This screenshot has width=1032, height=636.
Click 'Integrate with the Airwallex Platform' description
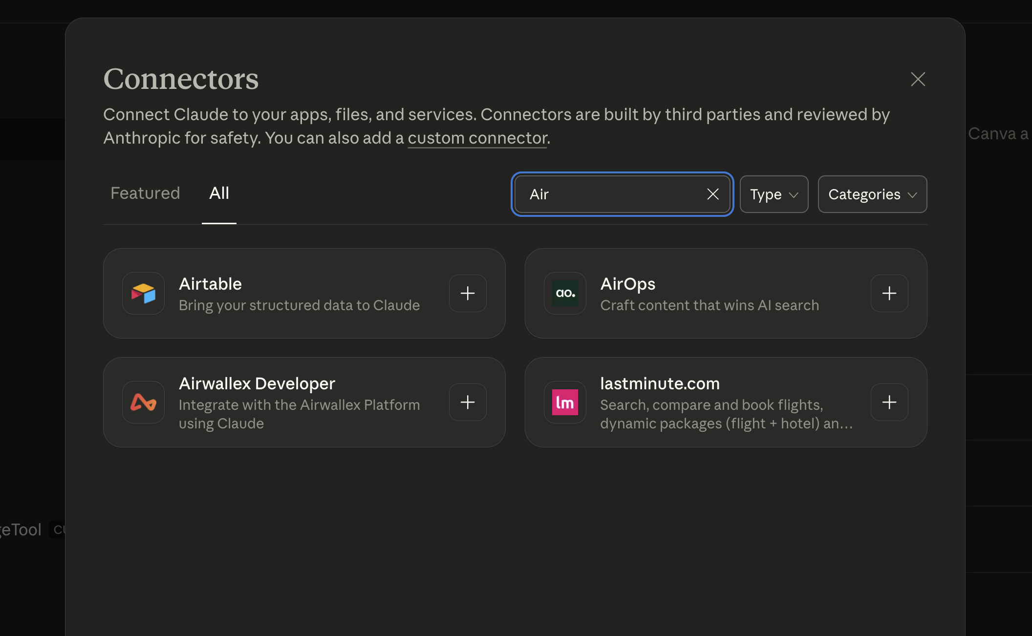pyautogui.click(x=299, y=414)
